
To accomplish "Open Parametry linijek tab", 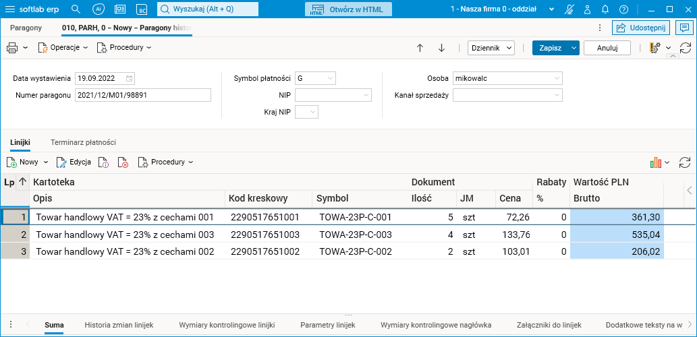I will point(328,325).
